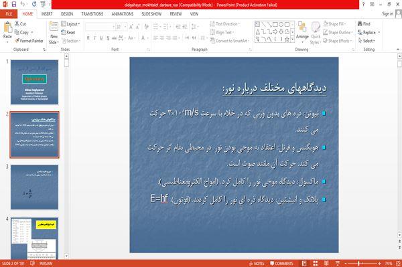The height and width of the screenshot is (267, 402).
Task: Insert a New Slide
Action: point(54,33)
